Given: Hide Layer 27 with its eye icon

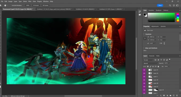Looking at the screenshot, I should 144,87.
